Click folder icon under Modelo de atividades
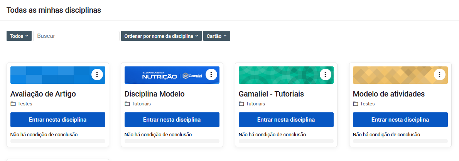The image size is (459, 161). click(x=355, y=104)
